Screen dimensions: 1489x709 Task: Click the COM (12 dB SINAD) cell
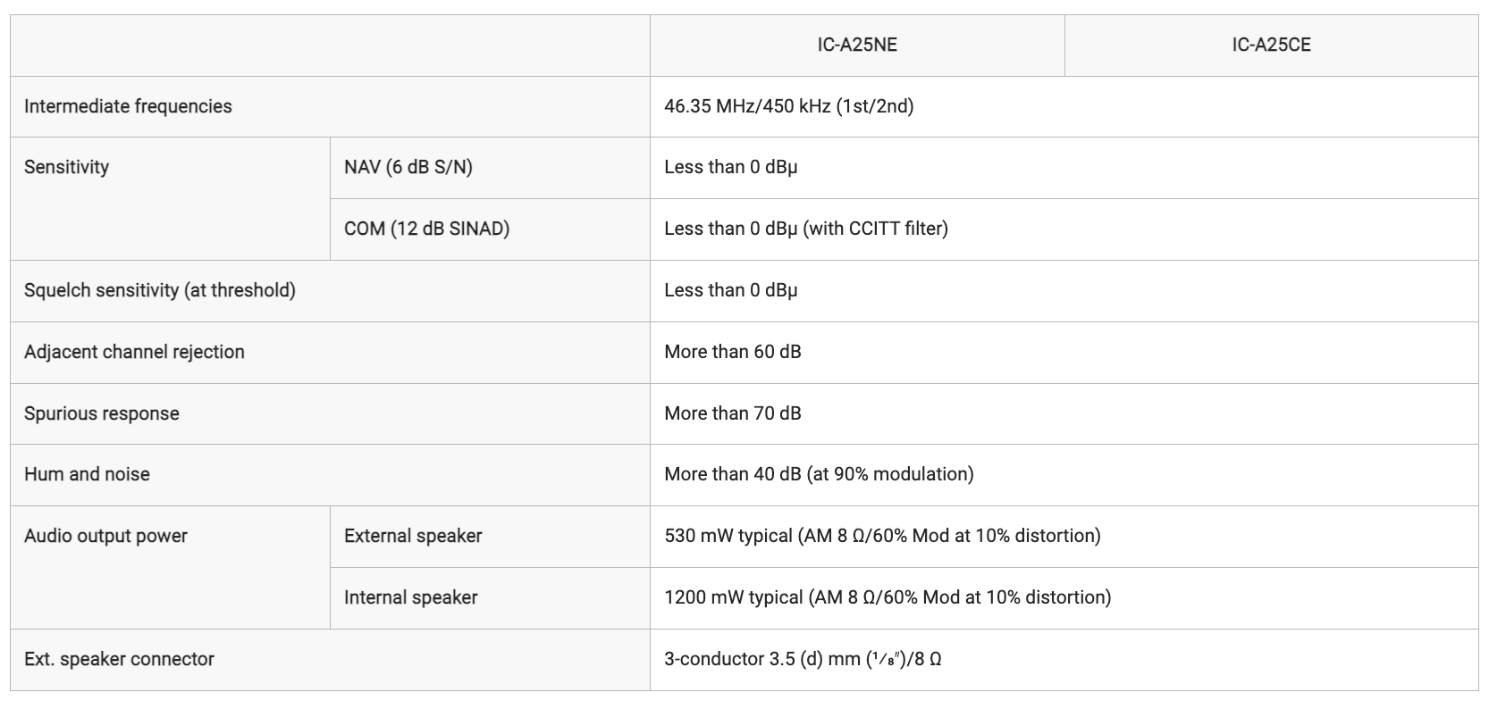(490, 229)
